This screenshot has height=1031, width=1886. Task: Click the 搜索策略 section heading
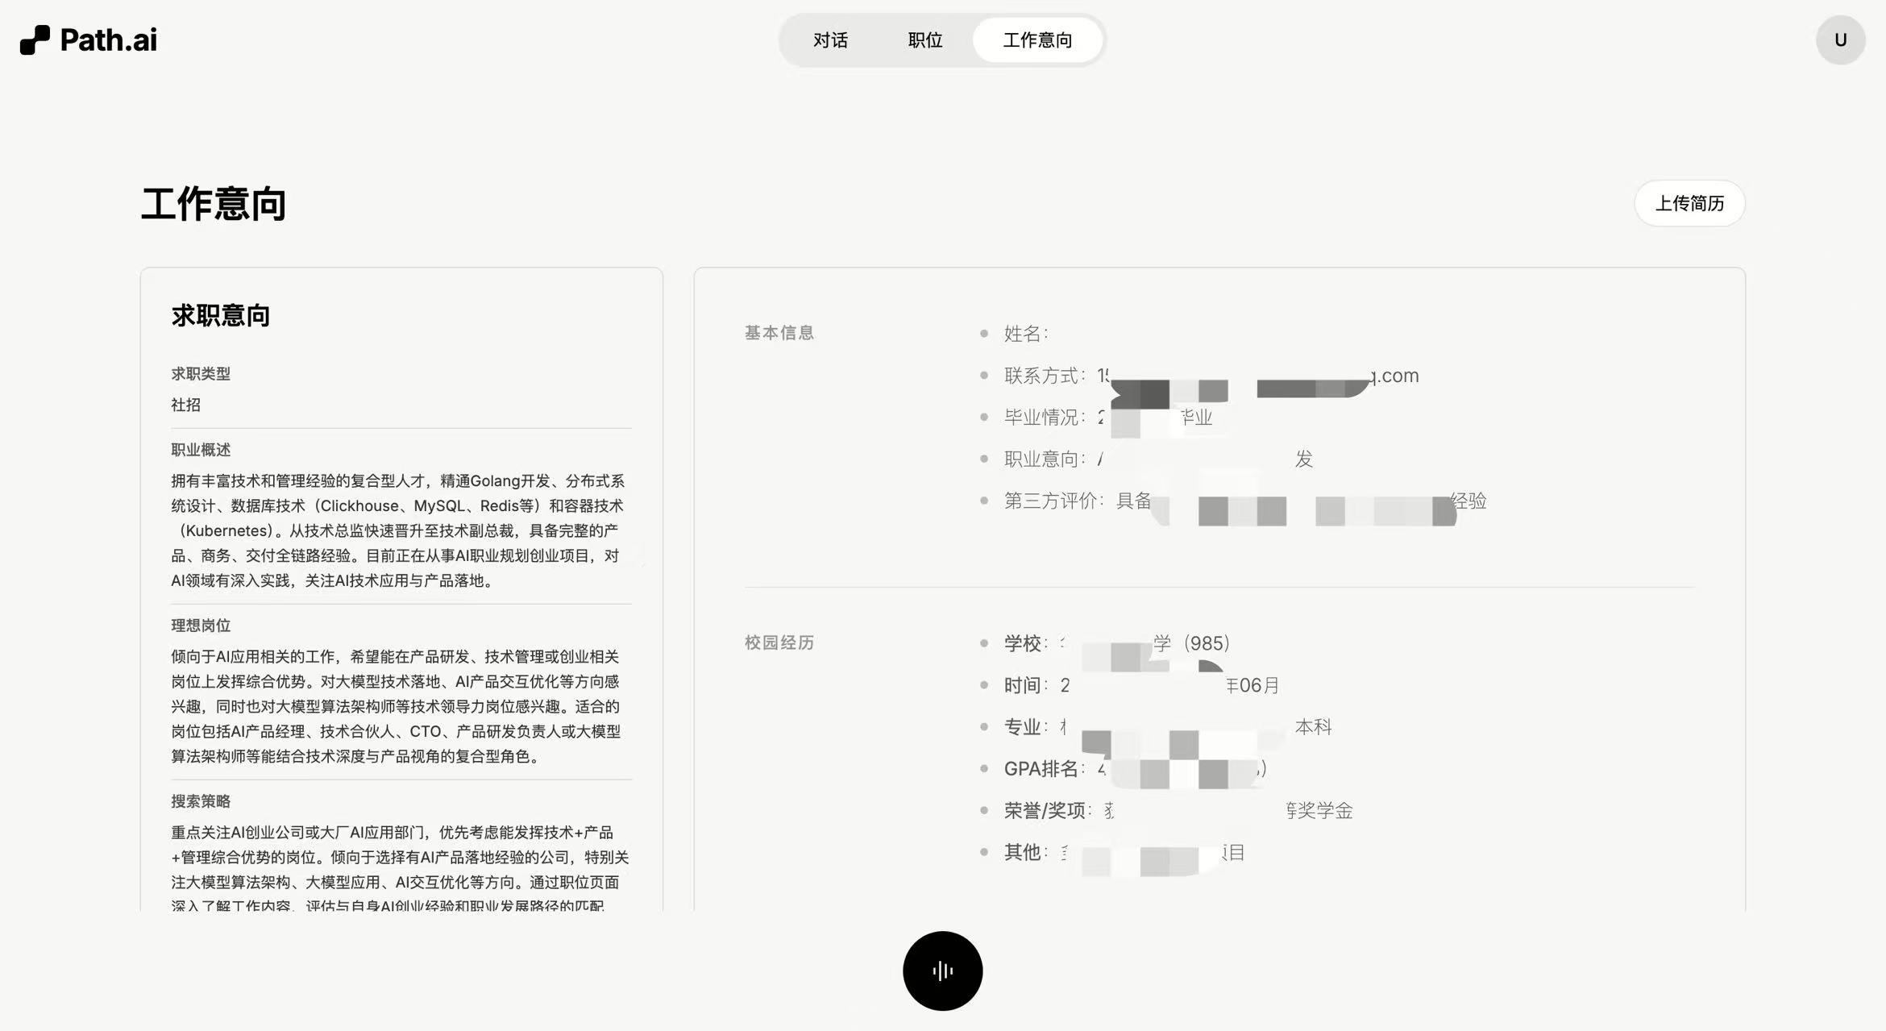pyautogui.click(x=201, y=801)
